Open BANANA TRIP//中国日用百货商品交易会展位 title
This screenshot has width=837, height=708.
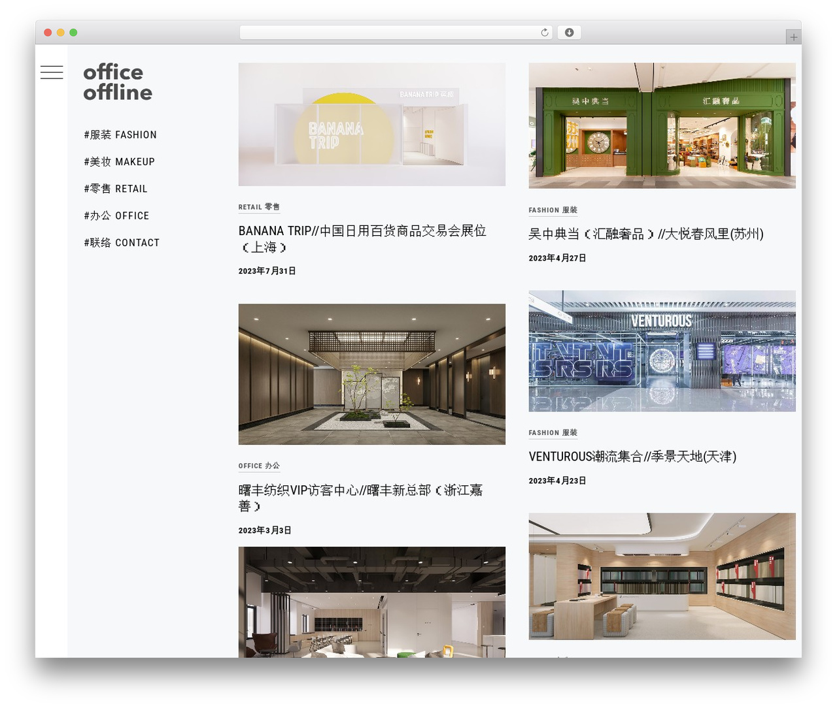363,239
